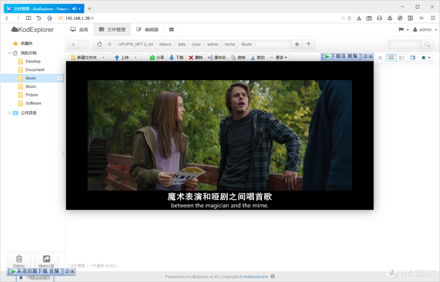Image resolution: width=440 pixels, height=282 pixels.
Task: Click help icon on video download bar
Action: pyautogui.click(x=365, y=56)
